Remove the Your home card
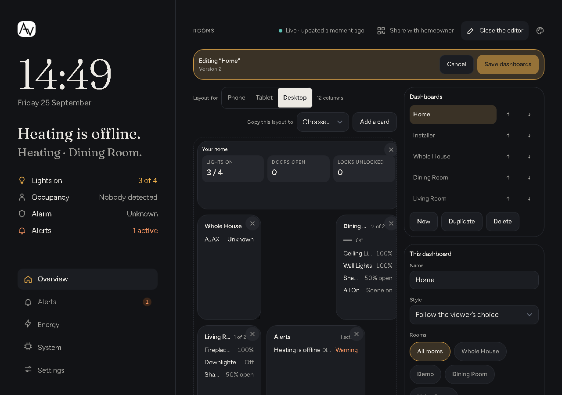562x395 pixels. (x=391, y=150)
